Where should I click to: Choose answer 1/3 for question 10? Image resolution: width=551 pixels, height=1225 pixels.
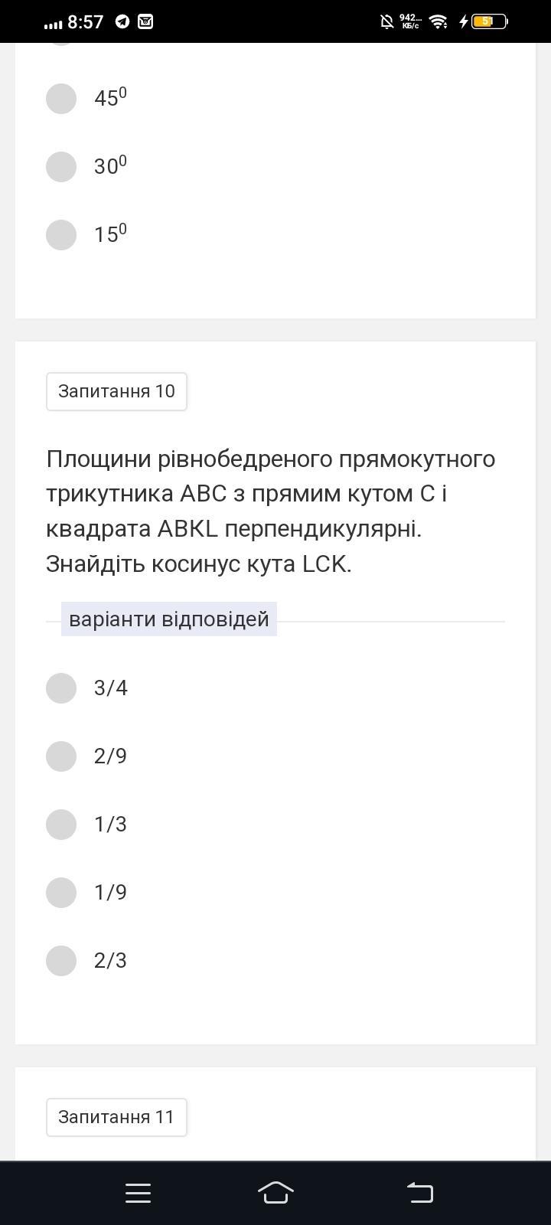click(x=61, y=825)
